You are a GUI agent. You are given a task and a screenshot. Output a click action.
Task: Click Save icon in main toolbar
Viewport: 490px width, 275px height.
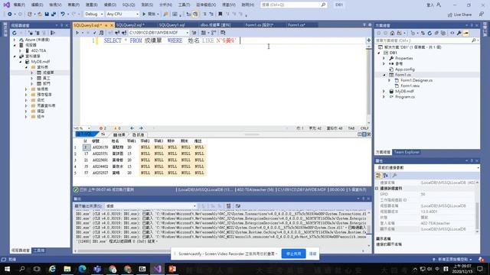tap(47, 14)
